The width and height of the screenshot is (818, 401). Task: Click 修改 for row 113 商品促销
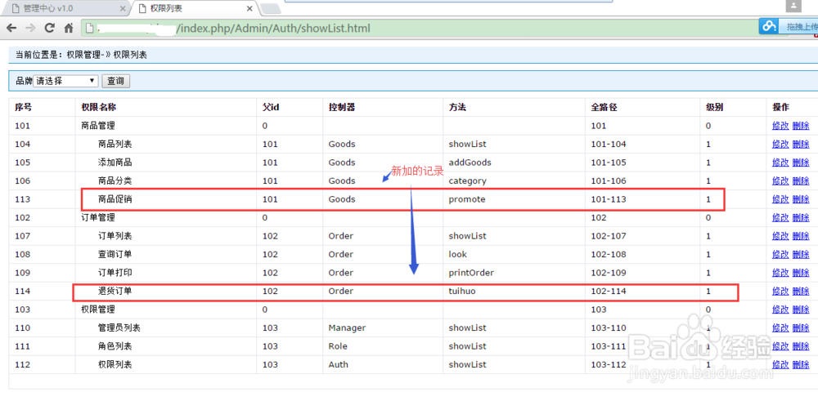780,199
